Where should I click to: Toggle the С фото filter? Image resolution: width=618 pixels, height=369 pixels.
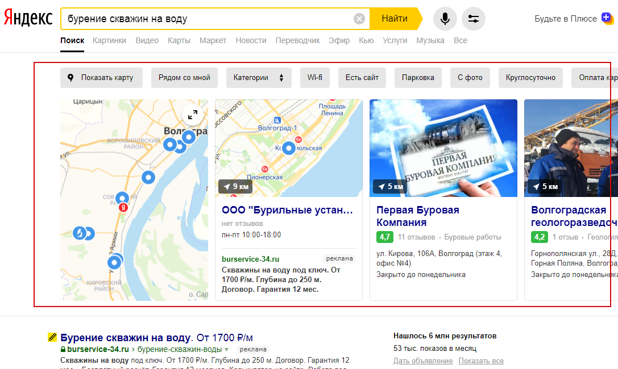[470, 78]
